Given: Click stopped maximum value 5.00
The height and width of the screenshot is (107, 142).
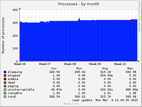Looking at the screenshot, I should coord(133,76).
